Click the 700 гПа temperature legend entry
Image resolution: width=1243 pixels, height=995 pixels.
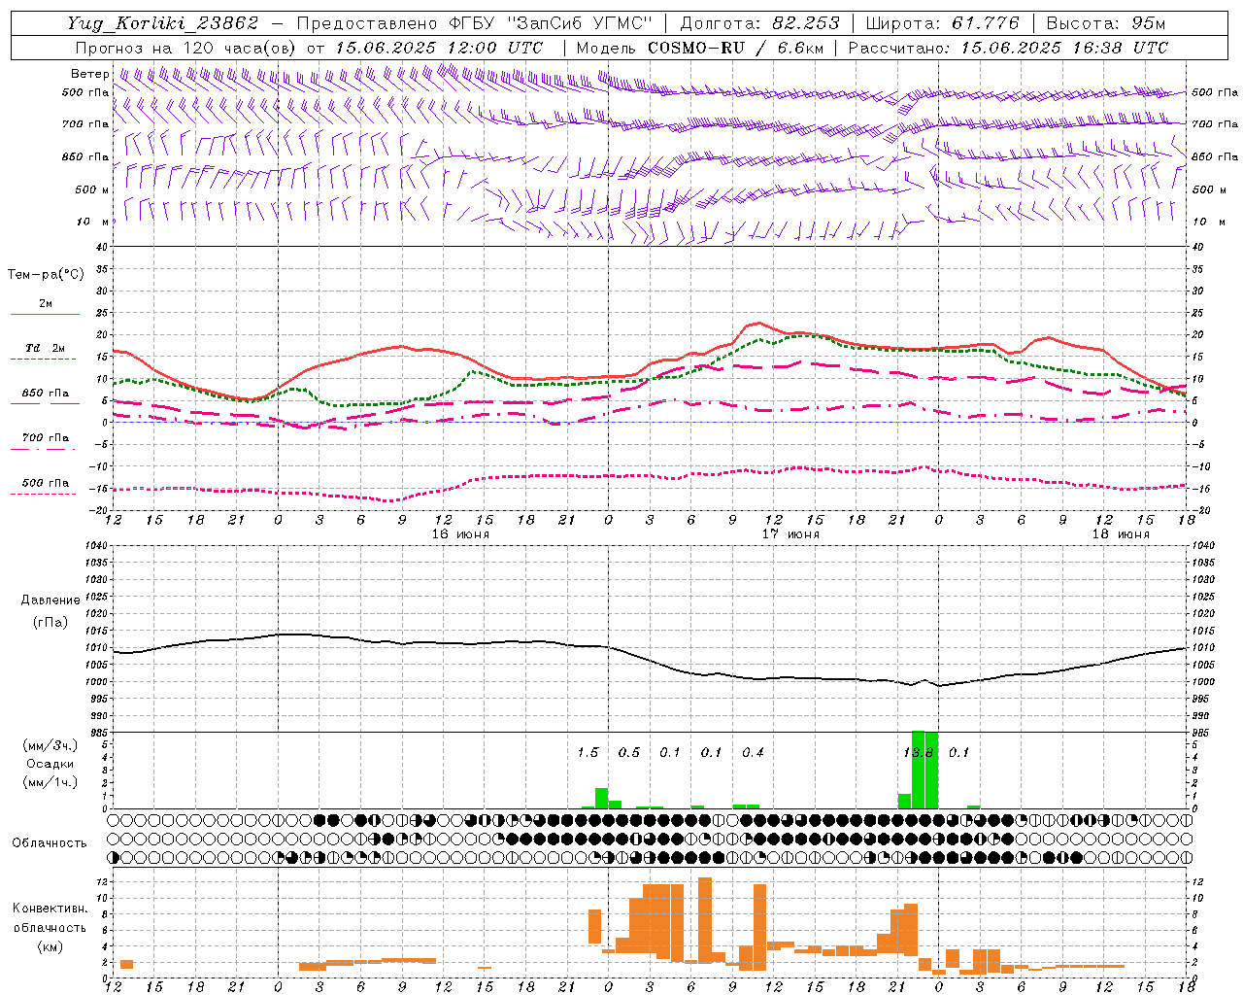[46, 437]
